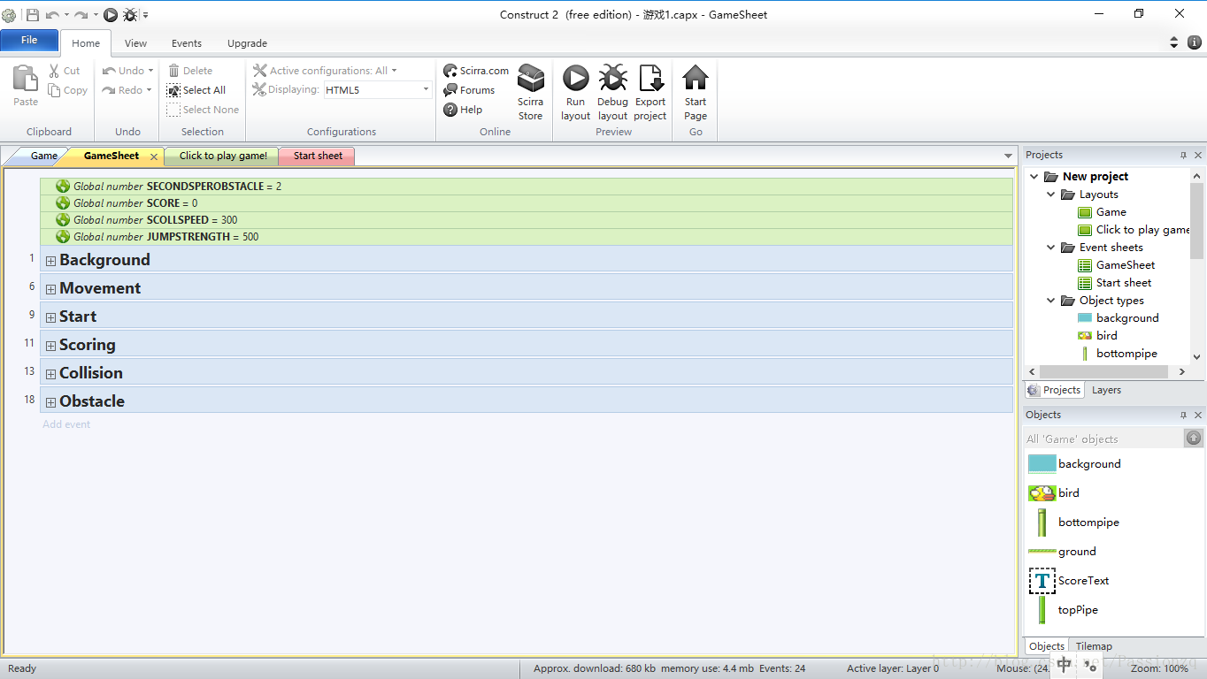Switch to the View ribbon tab

pyautogui.click(x=135, y=43)
